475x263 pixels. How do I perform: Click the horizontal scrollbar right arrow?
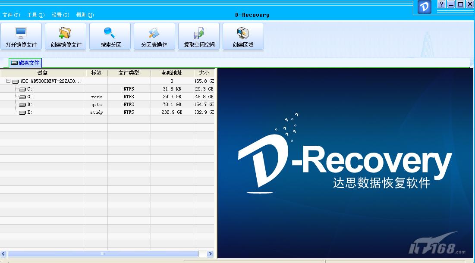[x=211, y=254]
